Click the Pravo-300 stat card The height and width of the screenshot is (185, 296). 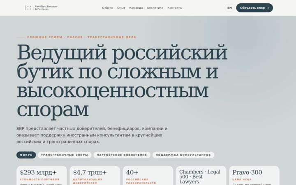[x=254, y=176]
